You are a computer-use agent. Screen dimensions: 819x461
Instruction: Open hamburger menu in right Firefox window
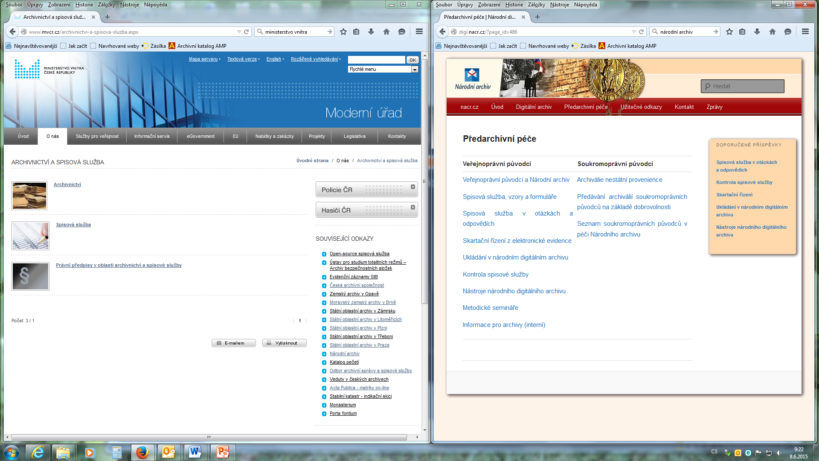805,32
